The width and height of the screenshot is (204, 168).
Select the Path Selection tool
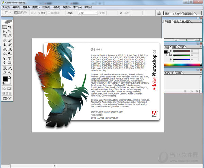[x=4, y=59]
